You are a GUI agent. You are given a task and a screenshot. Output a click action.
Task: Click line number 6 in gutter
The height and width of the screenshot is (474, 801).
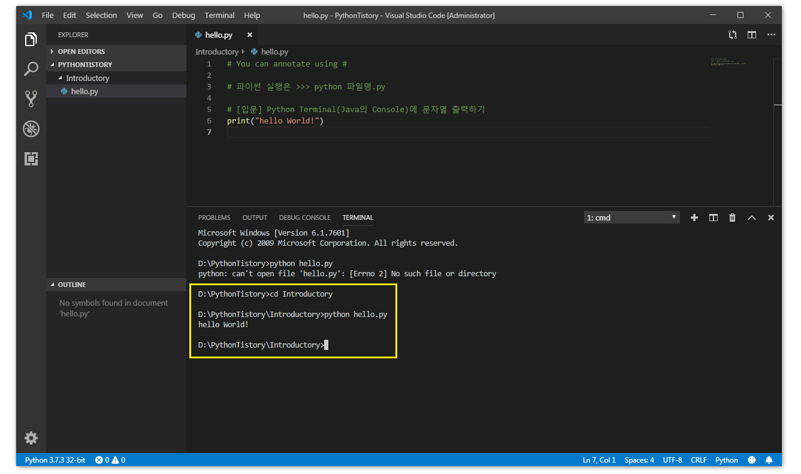[209, 120]
